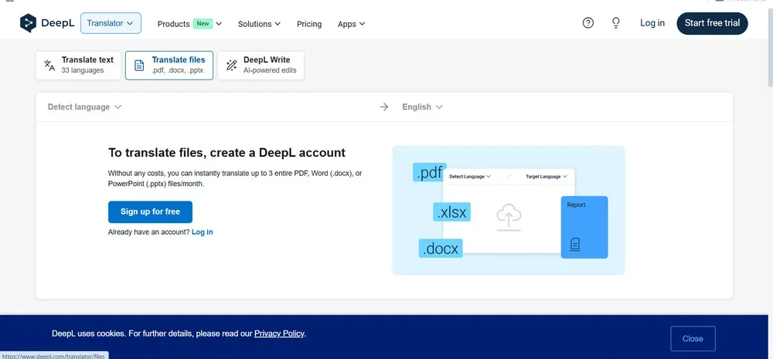Image resolution: width=773 pixels, height=359 pixels.
Task: Expand the Apps menu
Action: point(351,24)
